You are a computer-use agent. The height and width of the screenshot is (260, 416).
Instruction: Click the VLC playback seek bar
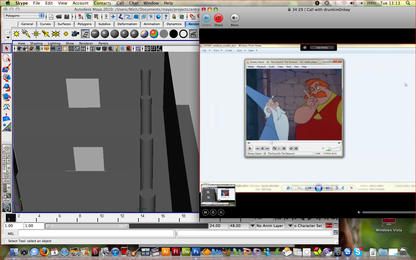pos(294,143)
